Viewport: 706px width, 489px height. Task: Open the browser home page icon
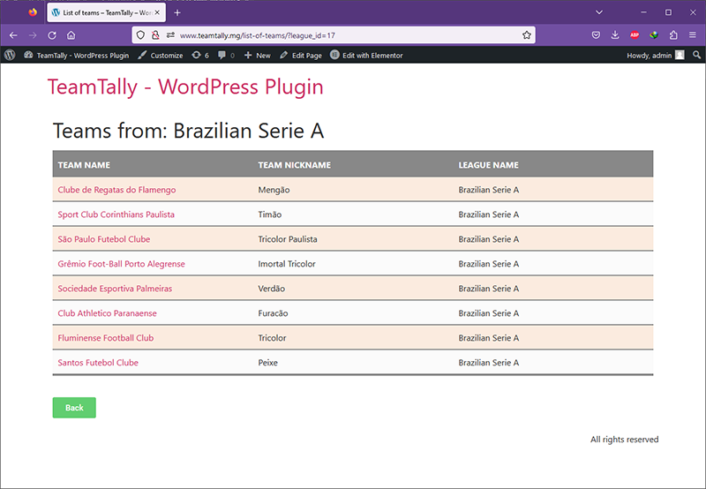(x=71, y=35)
